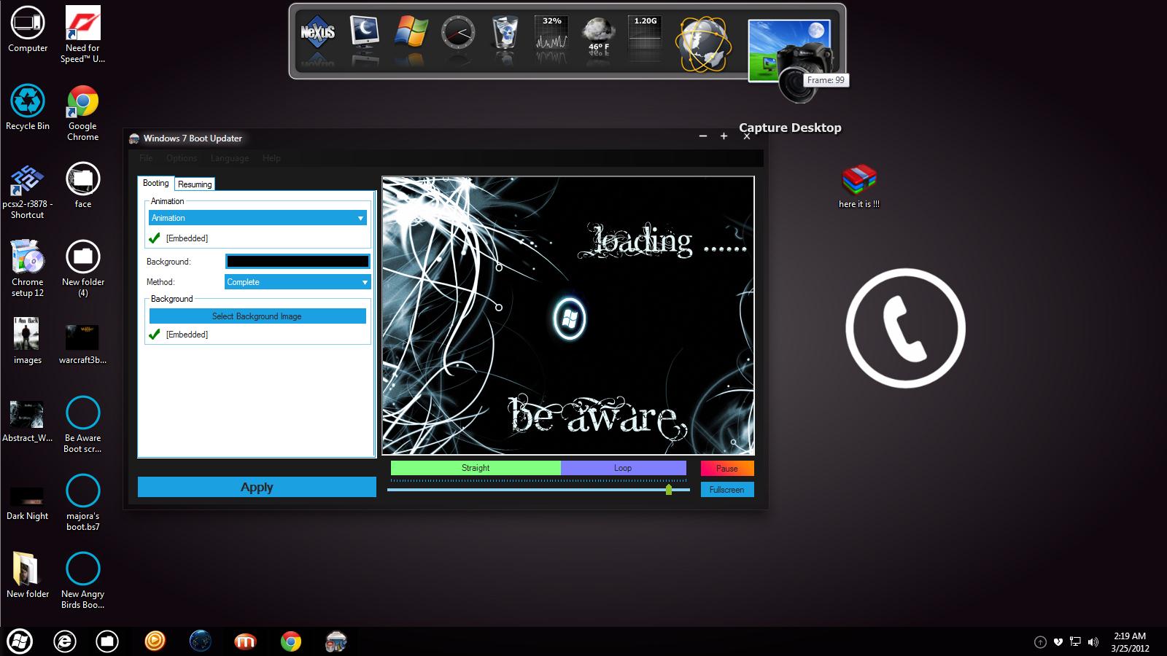Click the Straight playback mode toggle
1167x656 pixels.
click(x=475, y=467)
